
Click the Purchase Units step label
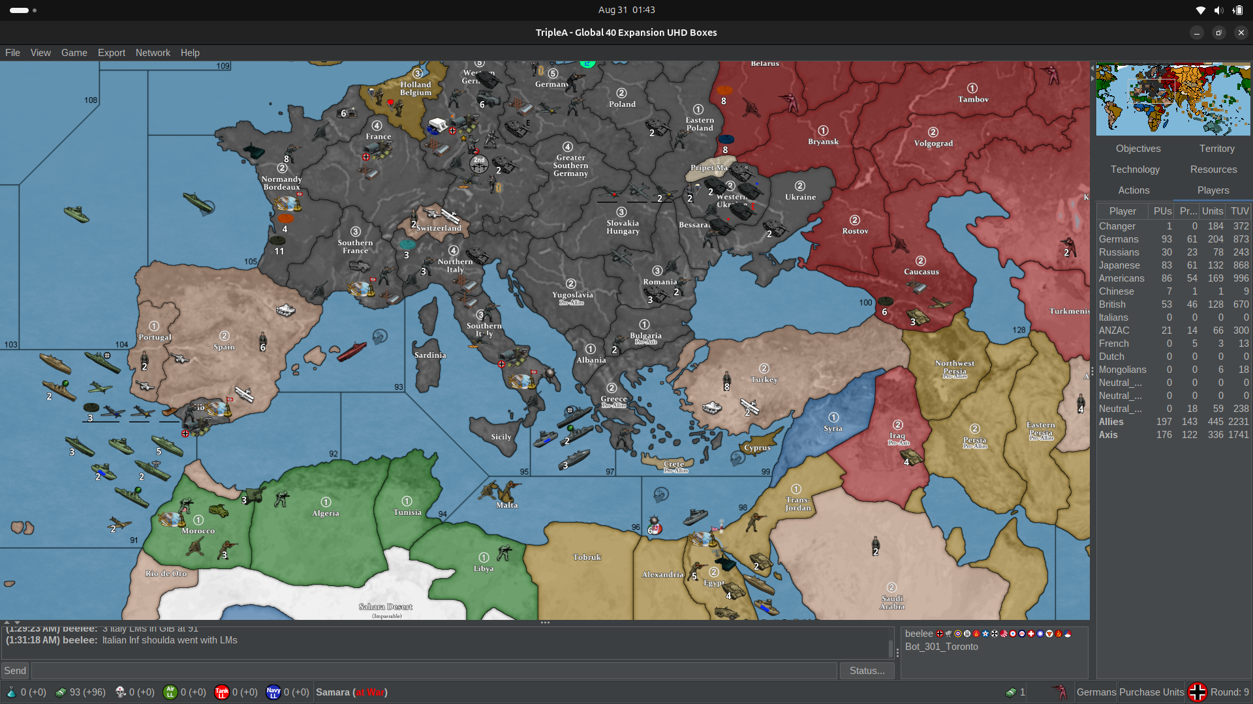coord(1151,692)
